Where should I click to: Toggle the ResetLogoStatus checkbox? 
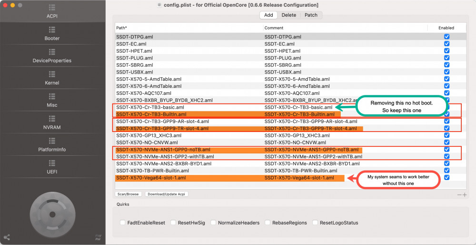(x=315, y=223)
